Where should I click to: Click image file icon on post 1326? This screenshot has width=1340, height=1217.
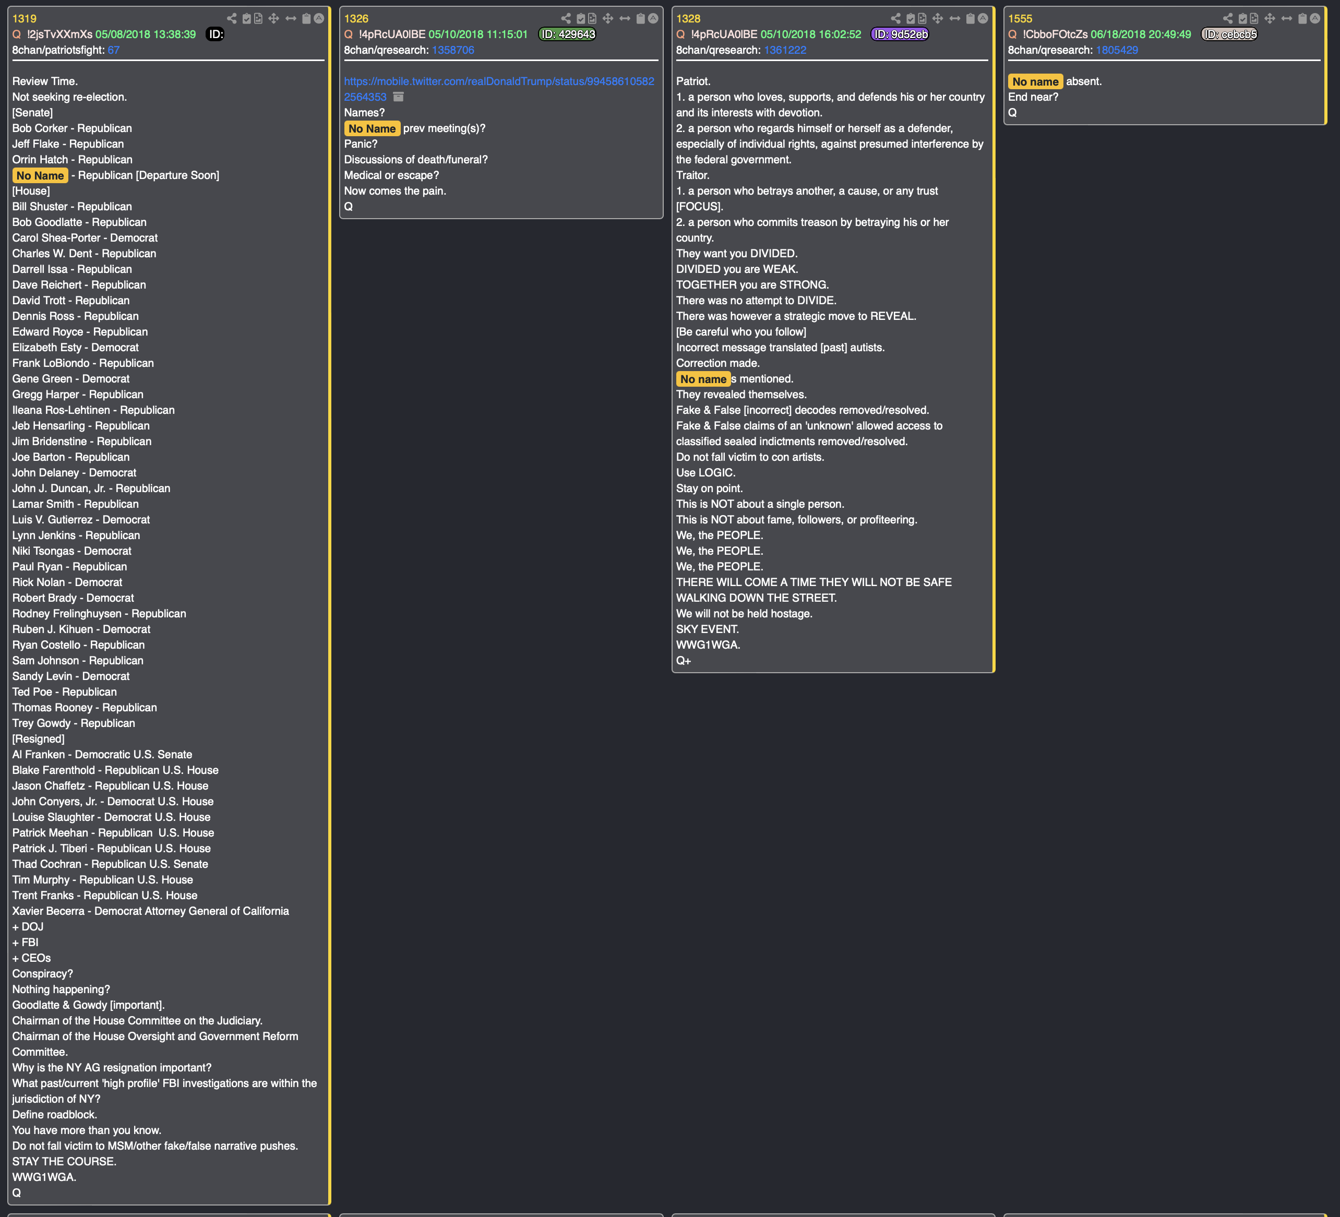point(592,19)
